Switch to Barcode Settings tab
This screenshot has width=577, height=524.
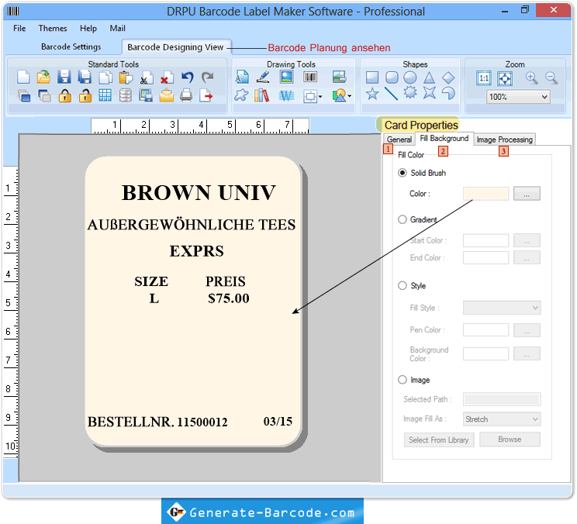(x=71, y=47)
